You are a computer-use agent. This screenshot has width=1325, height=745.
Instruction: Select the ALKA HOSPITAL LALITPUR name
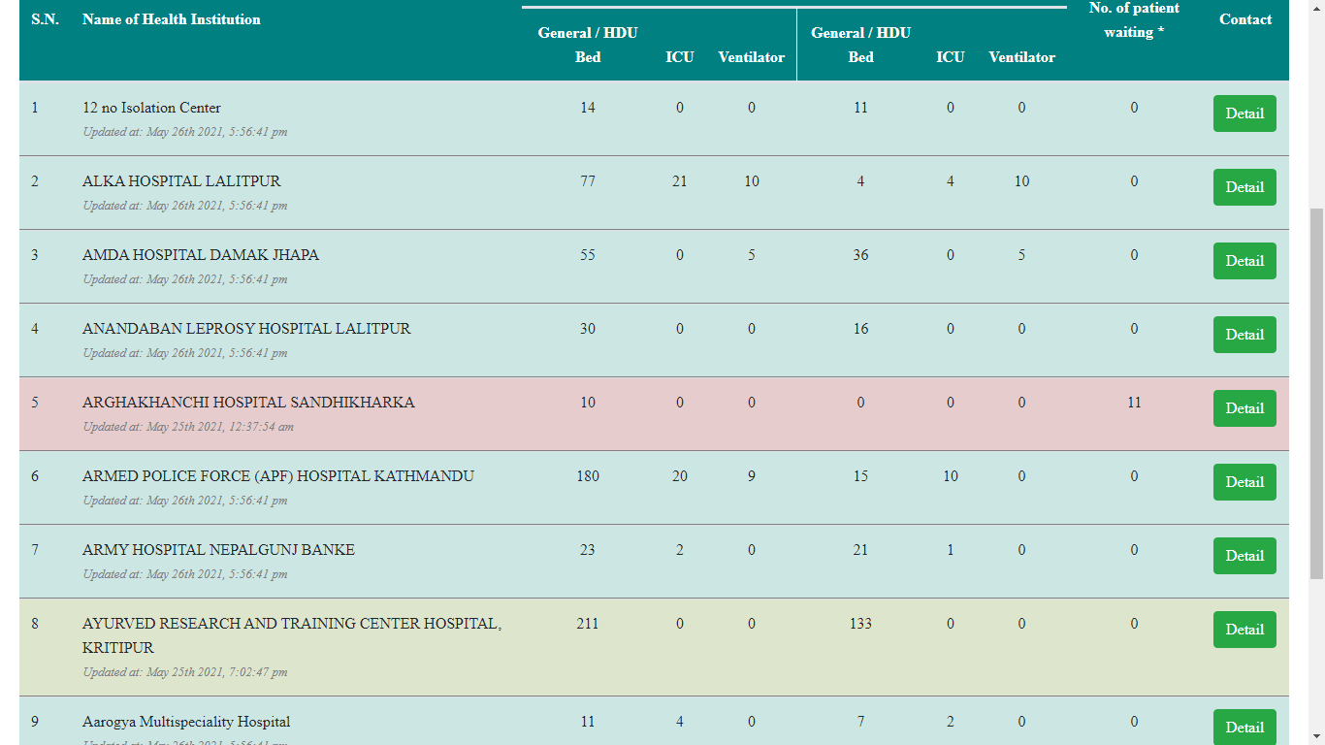(181, 181)
